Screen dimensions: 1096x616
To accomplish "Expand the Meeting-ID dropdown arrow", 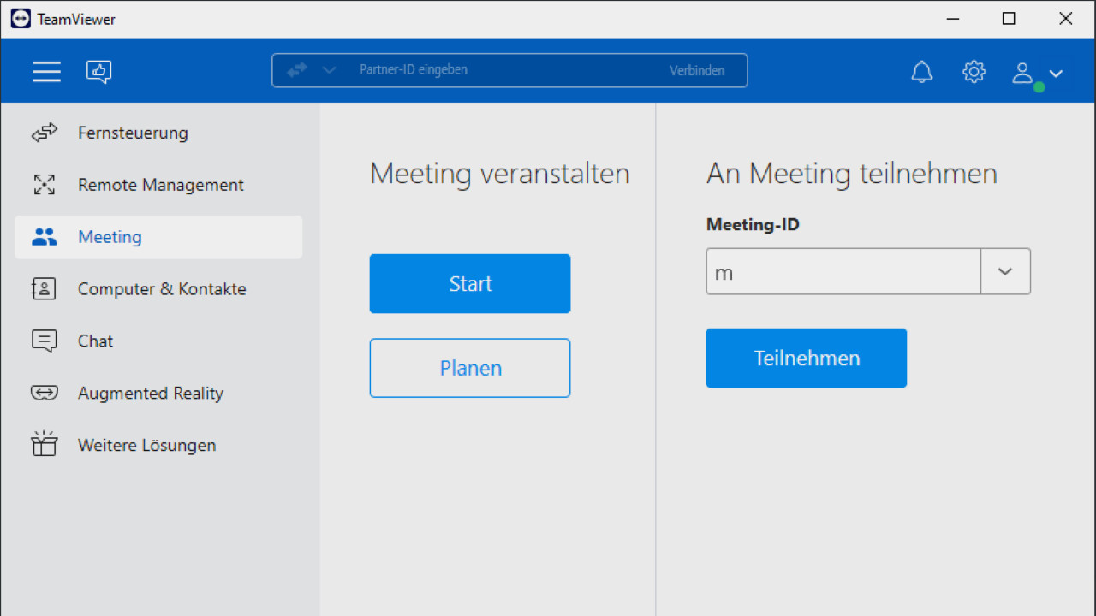I will point(1005,272).
